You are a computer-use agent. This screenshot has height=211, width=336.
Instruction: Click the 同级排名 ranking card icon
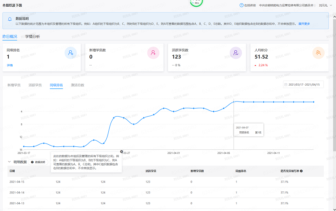tap(70, 53)
